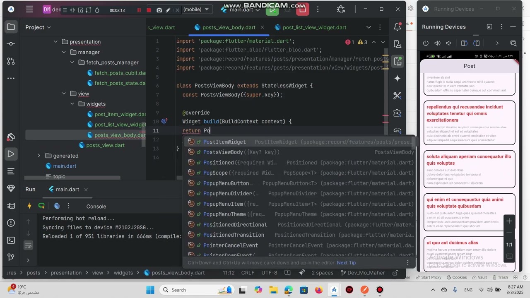Open the Device Manager icon in right sidebar
Viewport: 530px width, 298px height.
click(x=397, y=44)
